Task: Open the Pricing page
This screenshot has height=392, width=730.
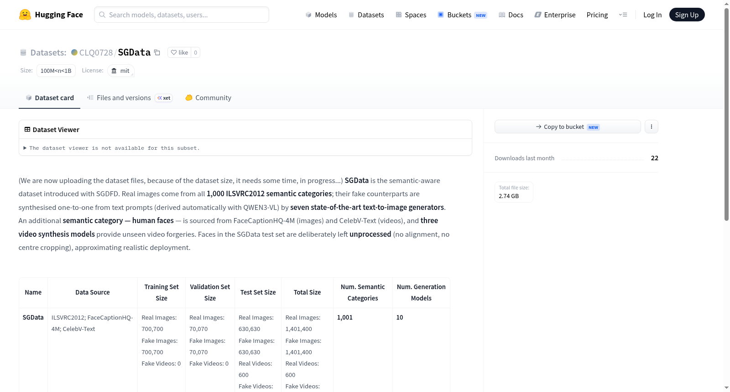Action: pyautogui.click(x=597, y=15)
